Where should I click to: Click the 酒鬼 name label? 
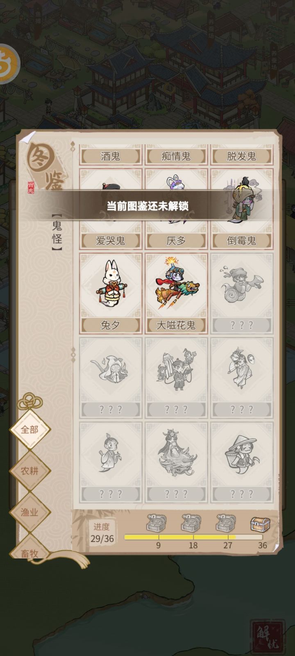point(110,156)
